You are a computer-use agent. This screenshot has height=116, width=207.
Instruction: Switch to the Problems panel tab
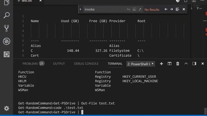click(x=30, y=64)
